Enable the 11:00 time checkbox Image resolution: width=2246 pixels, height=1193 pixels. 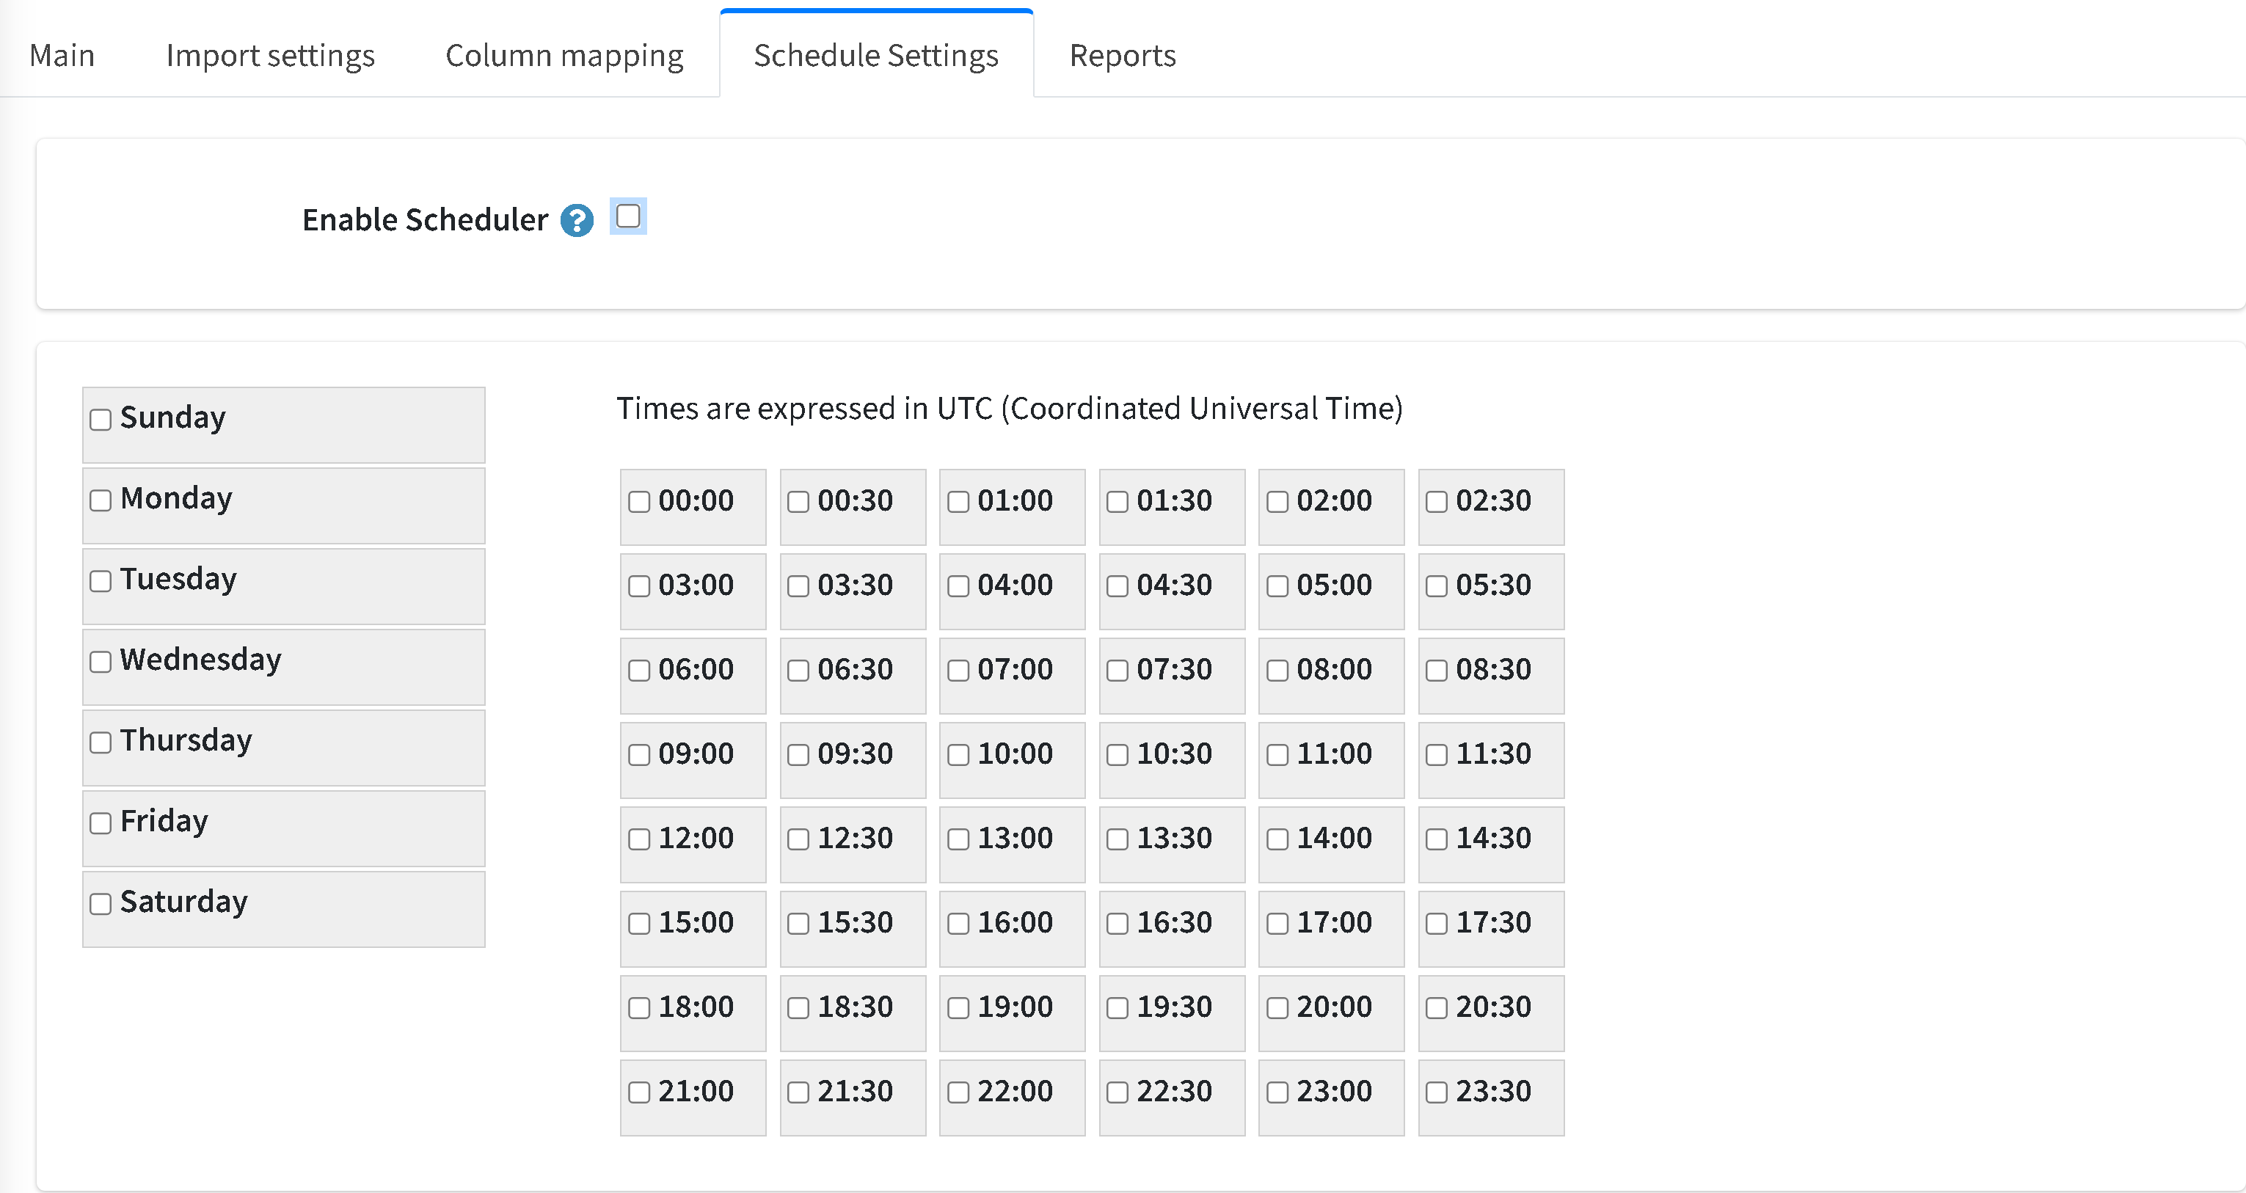(1277, 755)
